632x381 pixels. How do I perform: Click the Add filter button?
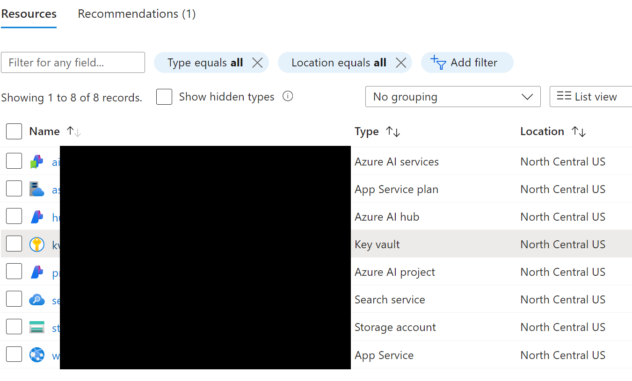coord(466,62)
